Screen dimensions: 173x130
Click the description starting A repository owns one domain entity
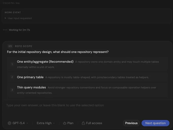tap(88, 64)
